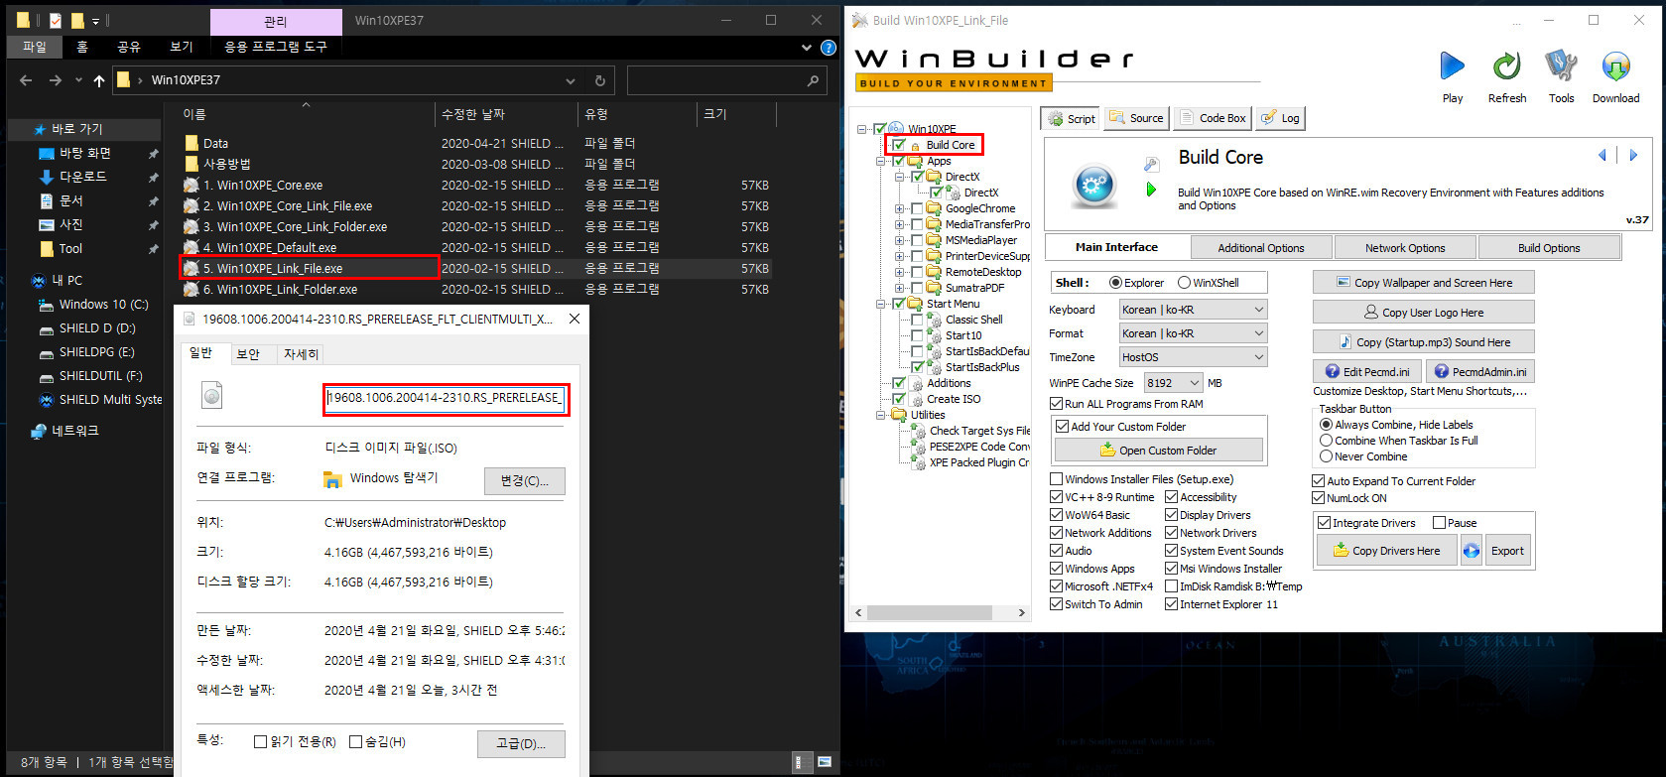
Task: Go up one folder level in Explorer
Action: (98, 80)
